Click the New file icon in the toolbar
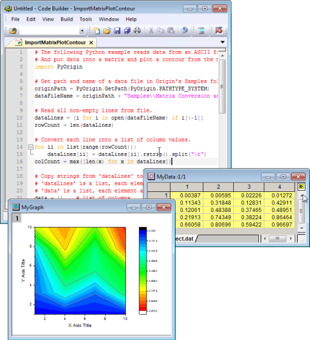 click(97, 31)
